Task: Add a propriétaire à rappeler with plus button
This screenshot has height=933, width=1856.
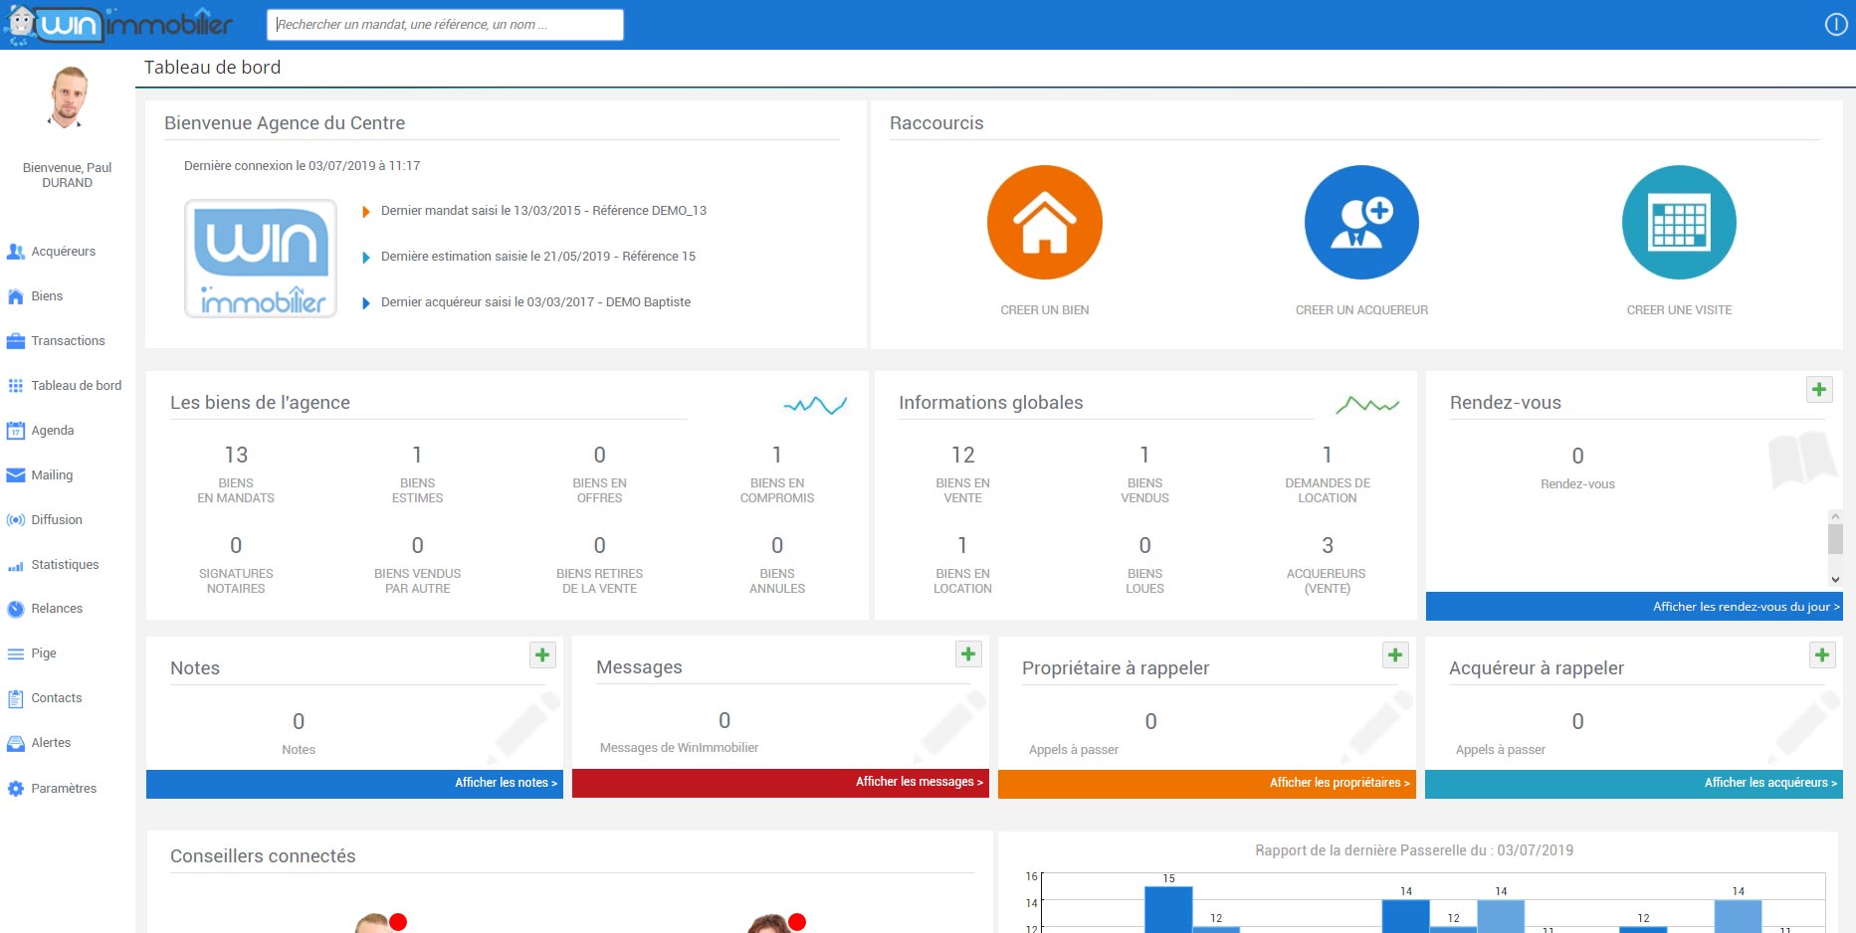Action: pos(1395,654)
